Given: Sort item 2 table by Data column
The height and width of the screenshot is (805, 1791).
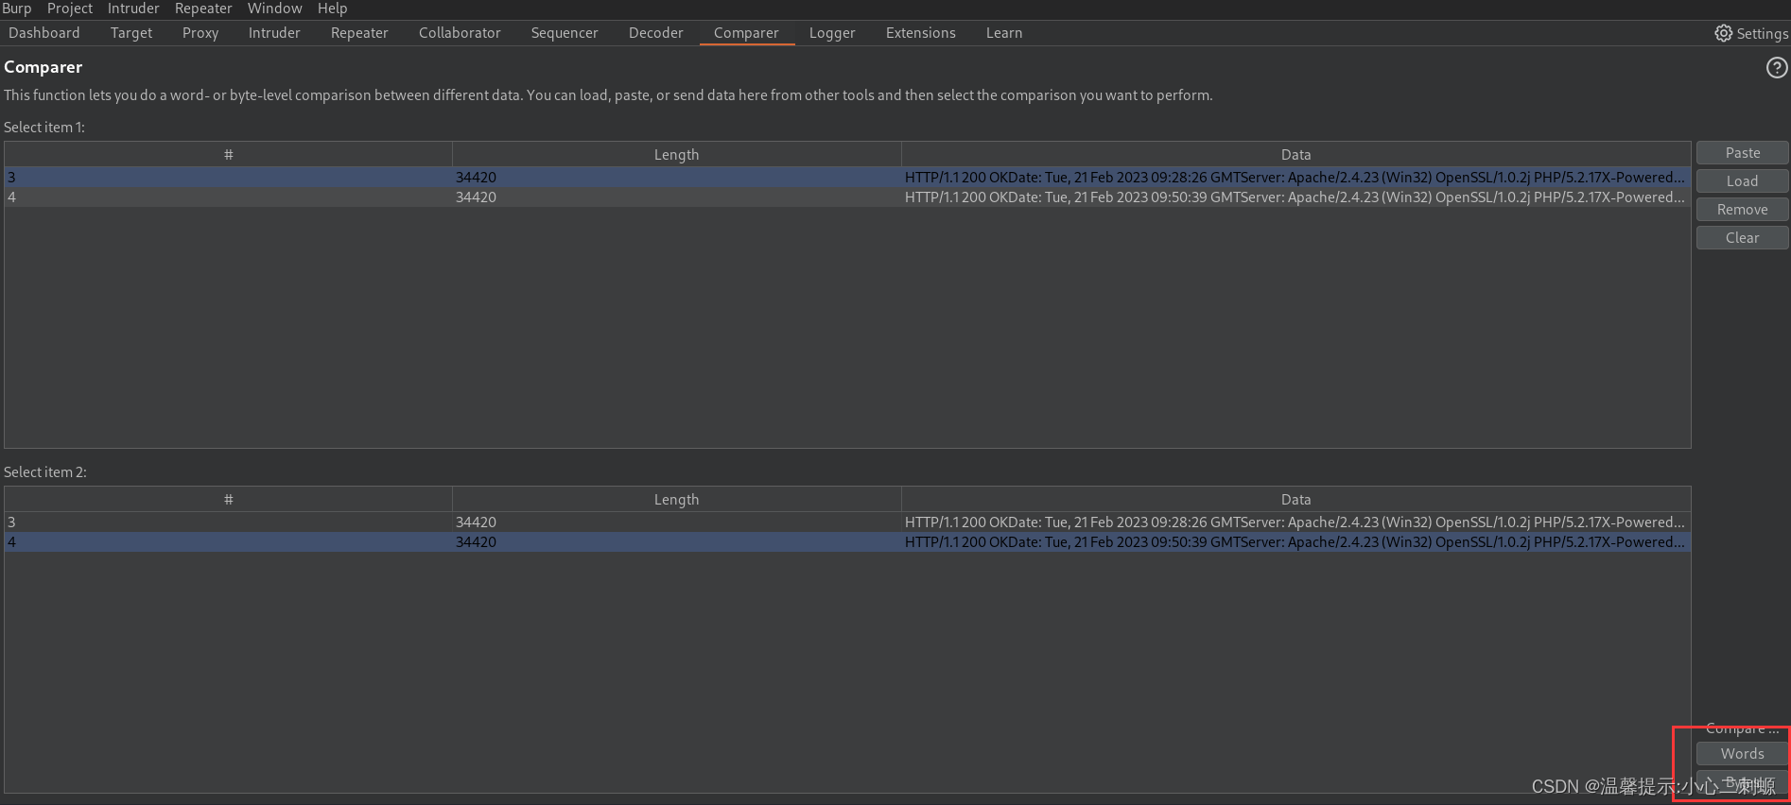Looking at the screenshot, I should pos(1295,500).
